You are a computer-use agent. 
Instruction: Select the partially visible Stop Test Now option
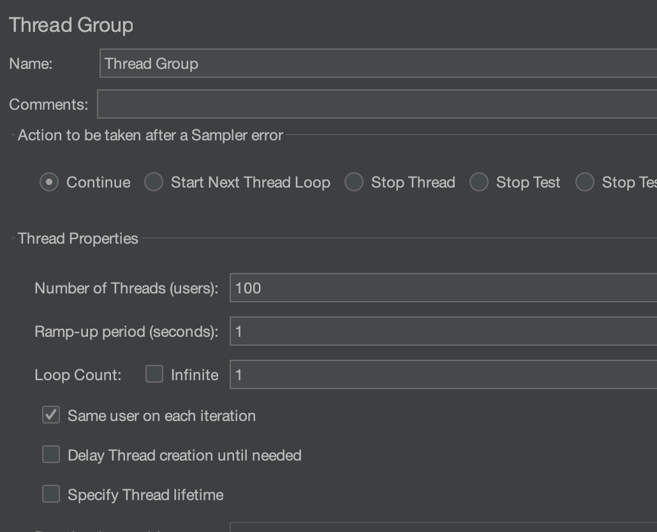585,182
